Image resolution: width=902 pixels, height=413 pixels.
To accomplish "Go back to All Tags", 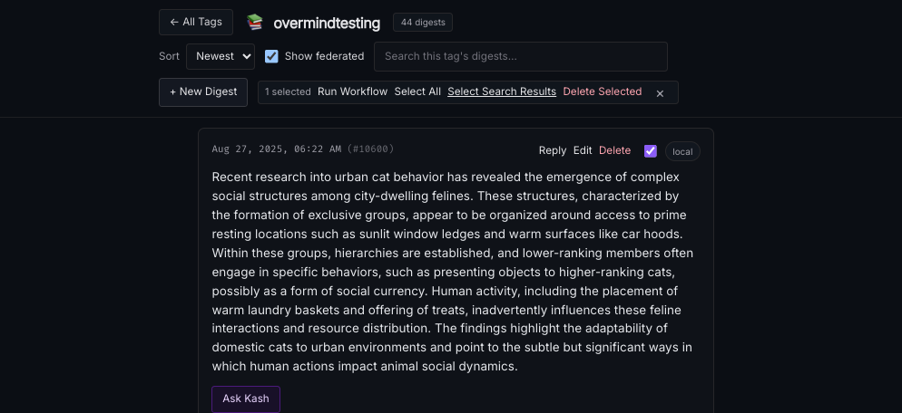I will click(x=195, y=23).
